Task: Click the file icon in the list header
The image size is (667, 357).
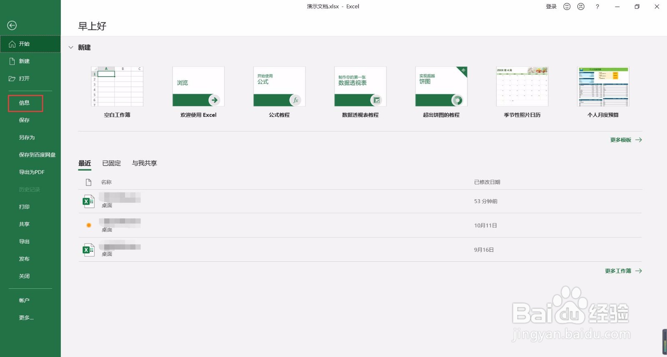Action: click(88, 182)
